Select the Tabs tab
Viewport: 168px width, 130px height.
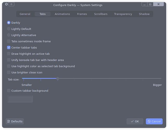pyautogui.click(x=43, y=14)
